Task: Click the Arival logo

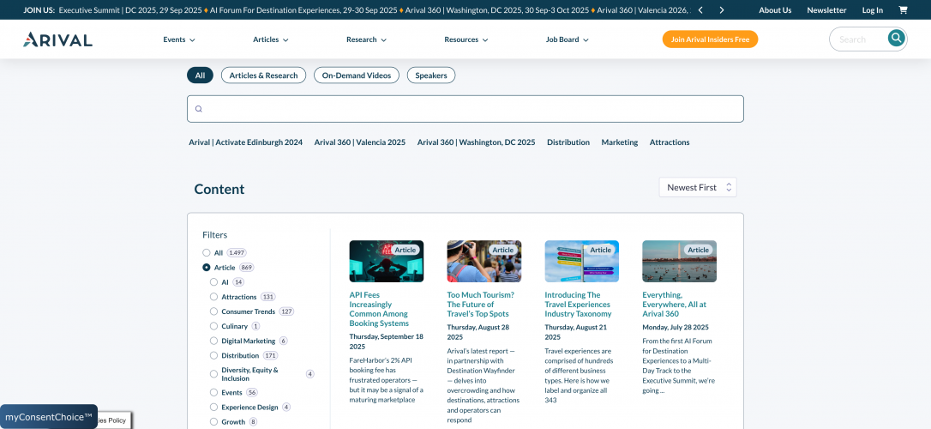Action: (x=57, y=39)
